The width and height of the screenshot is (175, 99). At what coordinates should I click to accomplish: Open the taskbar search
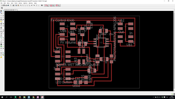pyautogui.click(x=6, y=97)
